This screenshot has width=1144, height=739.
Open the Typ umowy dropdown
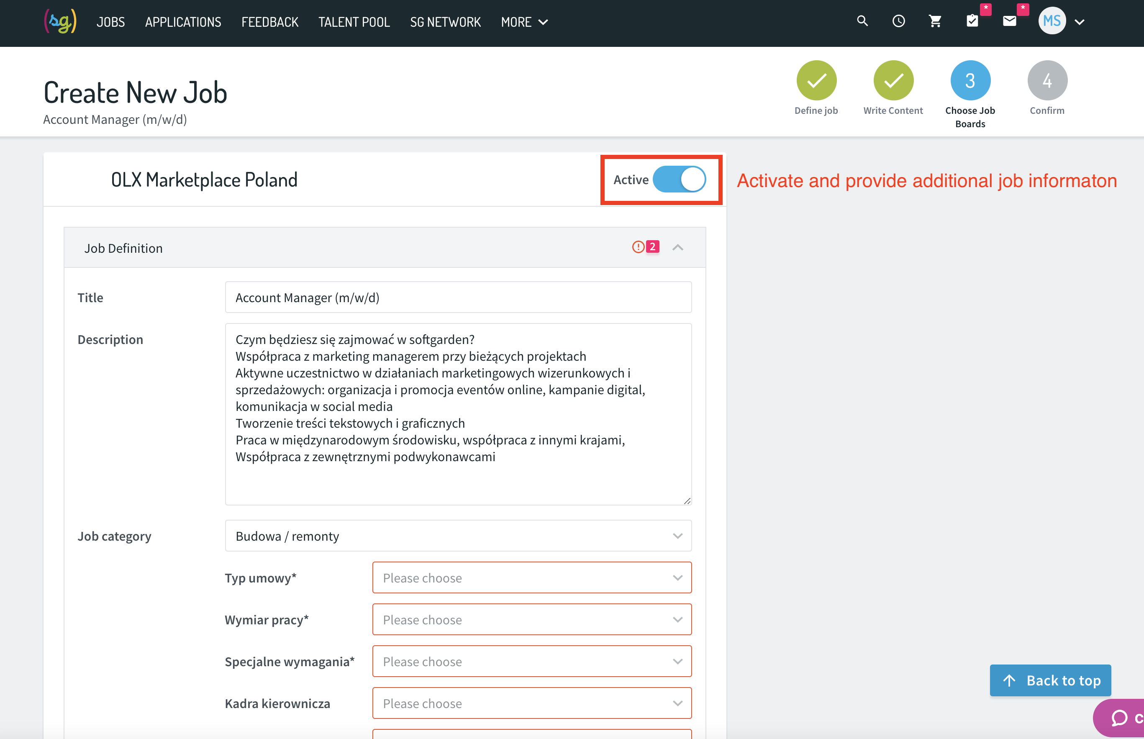coord(532,578)
